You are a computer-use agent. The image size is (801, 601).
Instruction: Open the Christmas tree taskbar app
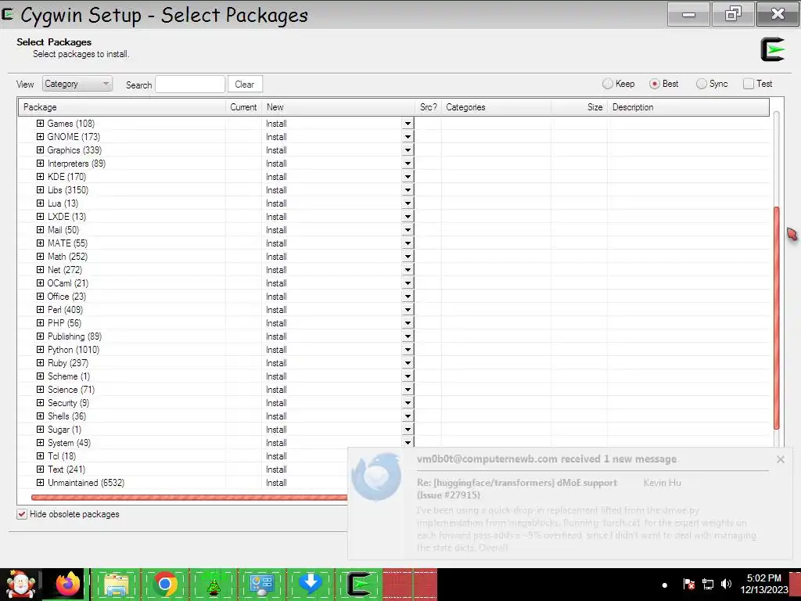tap(213, 585)
